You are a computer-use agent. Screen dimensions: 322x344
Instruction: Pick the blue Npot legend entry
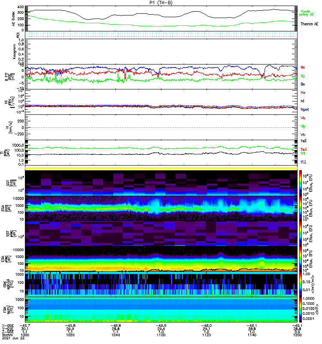[305, 110]
